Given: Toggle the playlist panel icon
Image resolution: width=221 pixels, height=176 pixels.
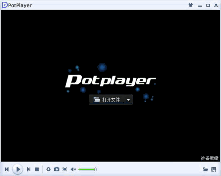Looking at the screenshot, I should click(x=214, y=169).
